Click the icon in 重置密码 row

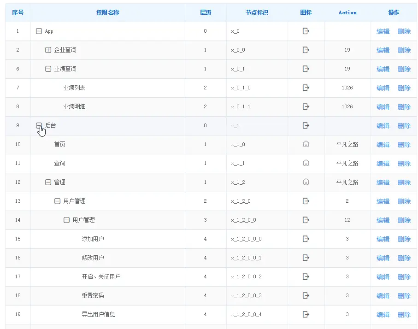306,296
